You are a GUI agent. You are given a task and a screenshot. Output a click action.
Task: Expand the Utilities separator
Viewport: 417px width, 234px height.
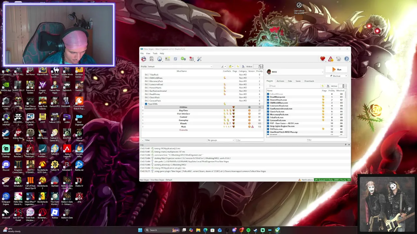(x=142, y=107)
